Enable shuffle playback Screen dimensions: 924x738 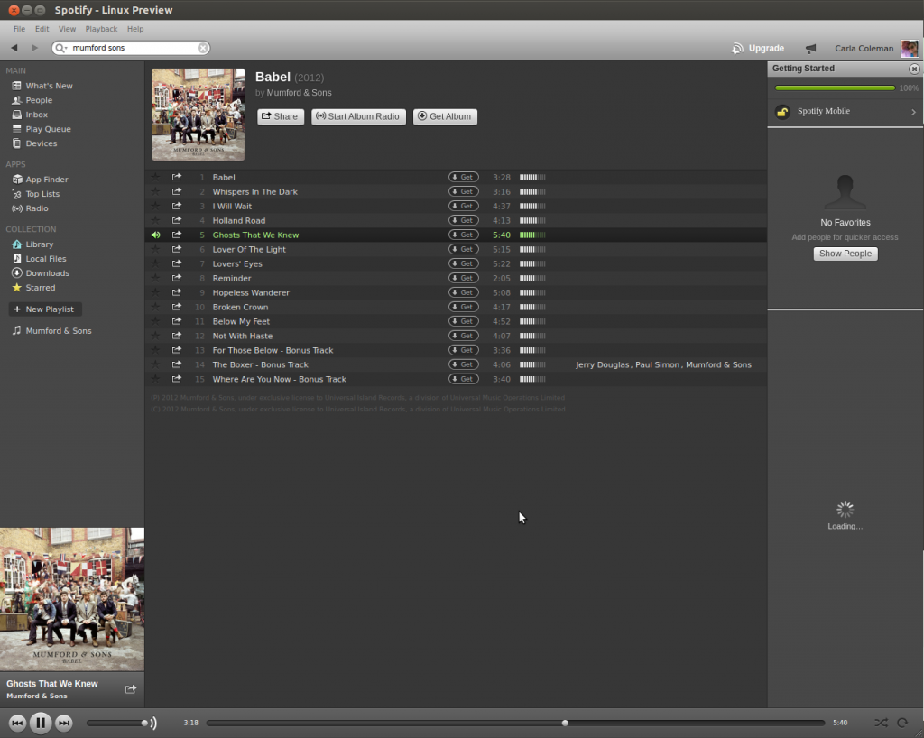click(x=882, y=723)
